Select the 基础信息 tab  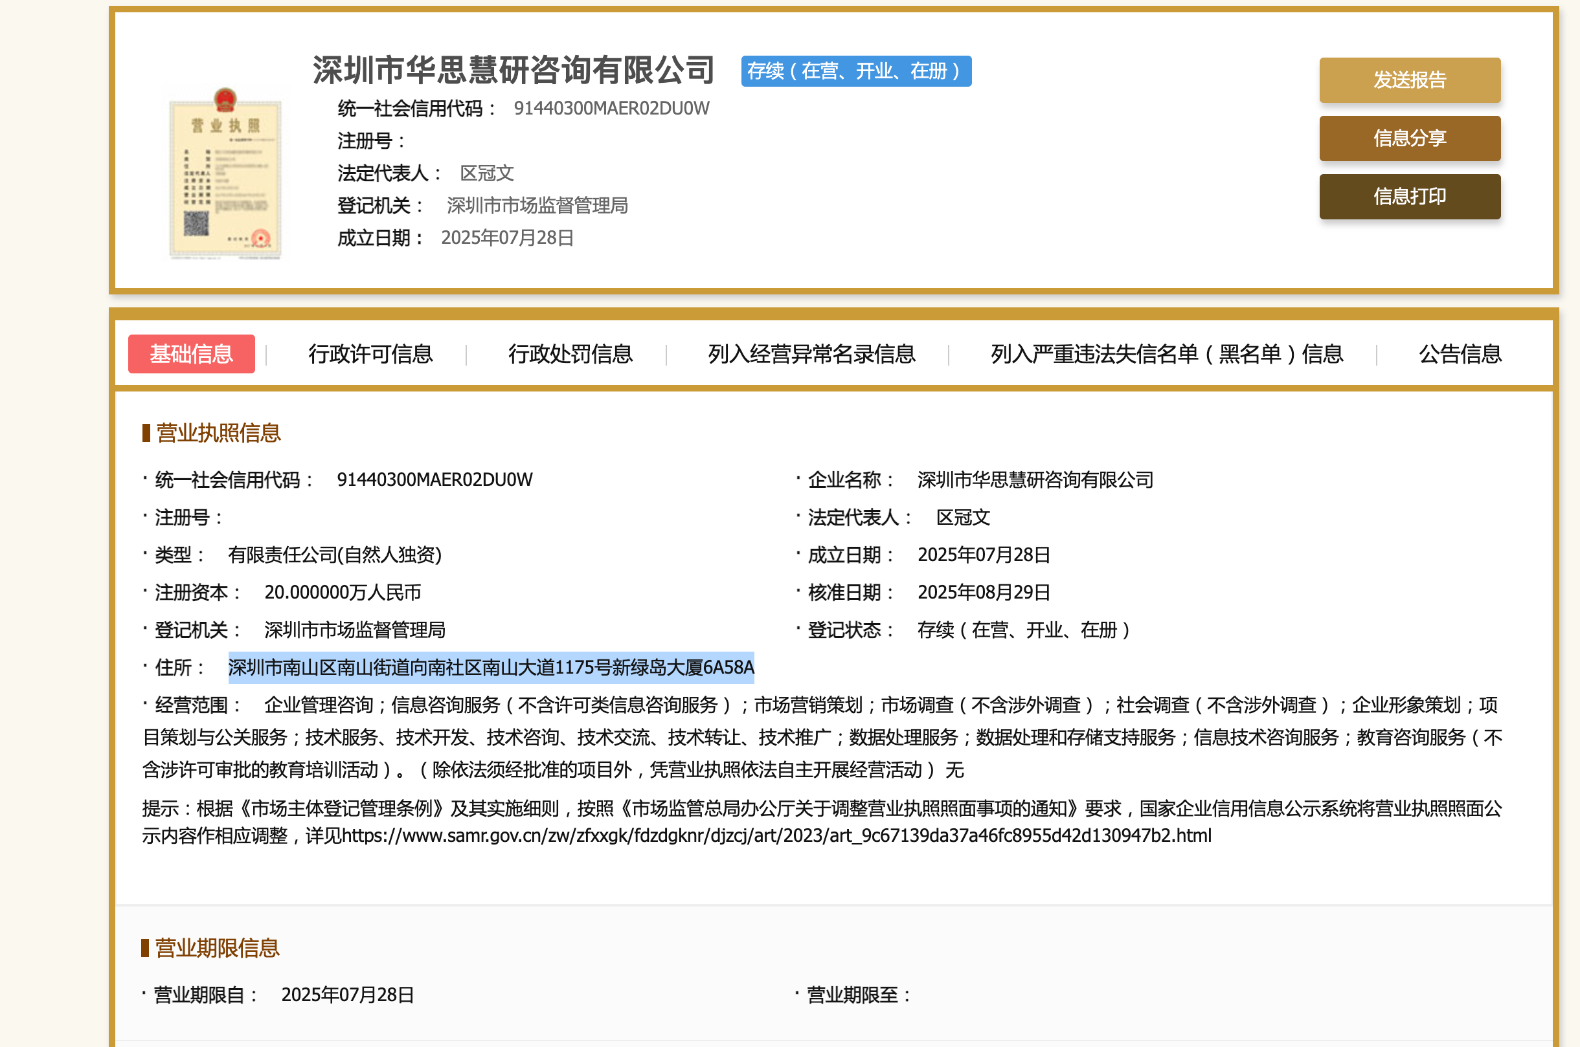pyautogui.click(x=191, y=354)
